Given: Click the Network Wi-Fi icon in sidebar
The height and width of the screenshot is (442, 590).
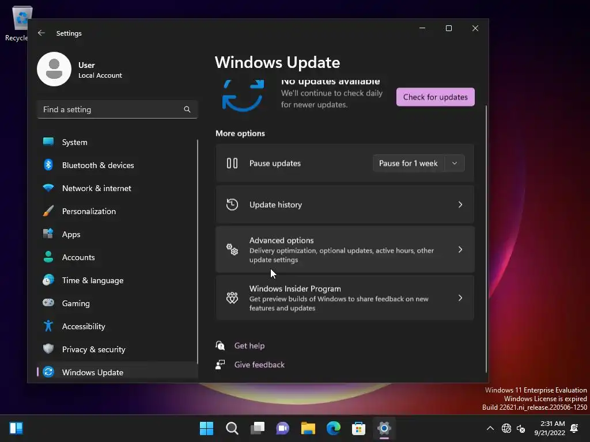Looking at the screenshot, I should pyautogui.click(x=48, y=188).
